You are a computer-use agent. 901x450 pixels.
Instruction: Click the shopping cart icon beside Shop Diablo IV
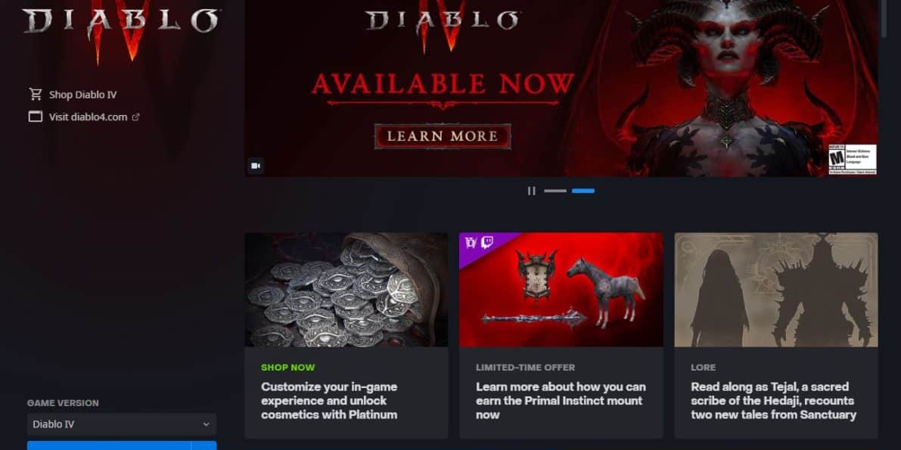[x=36, y=95]
